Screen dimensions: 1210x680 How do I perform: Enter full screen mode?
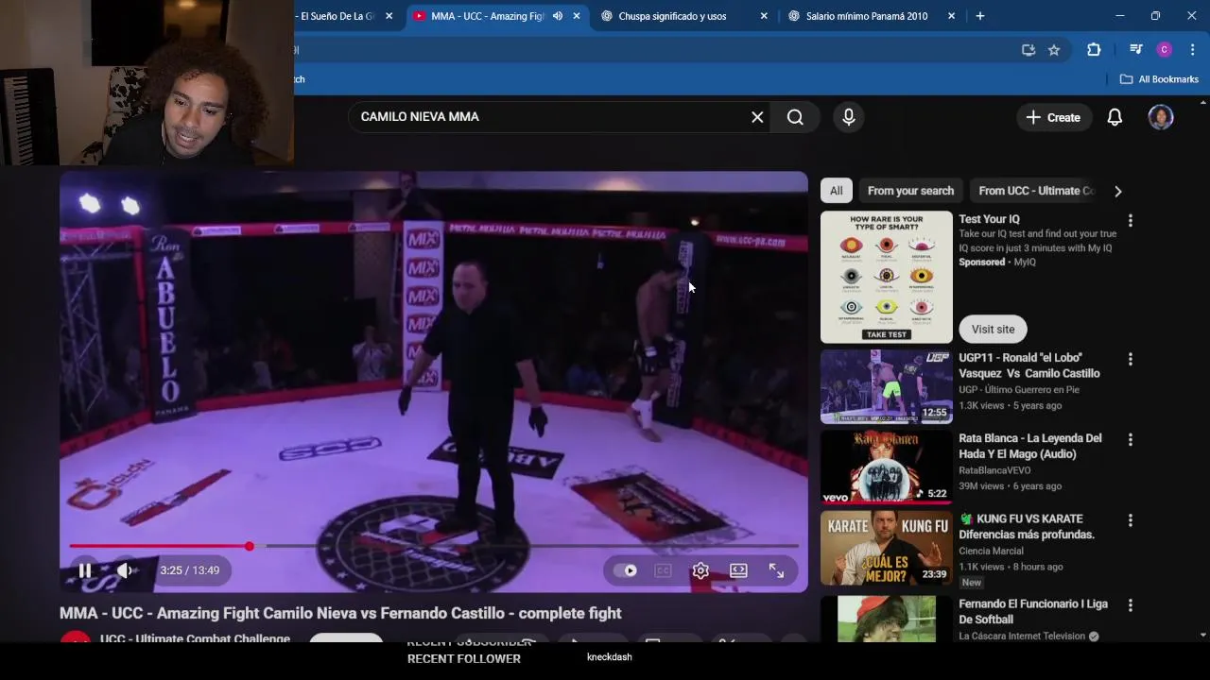click(x=776, y=570)
